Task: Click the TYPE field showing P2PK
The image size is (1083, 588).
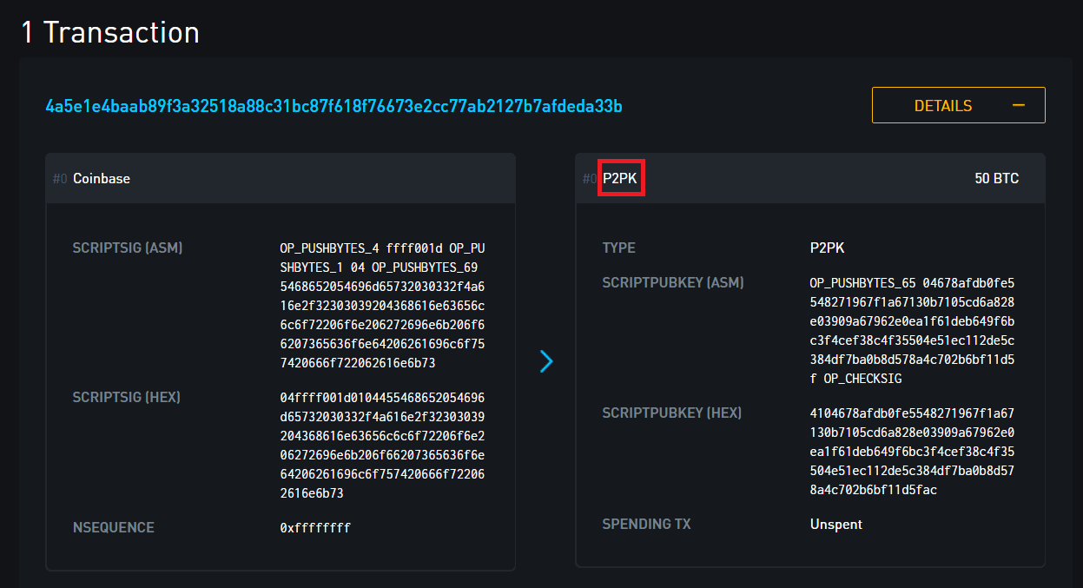Action: click(x=826, y=248)
